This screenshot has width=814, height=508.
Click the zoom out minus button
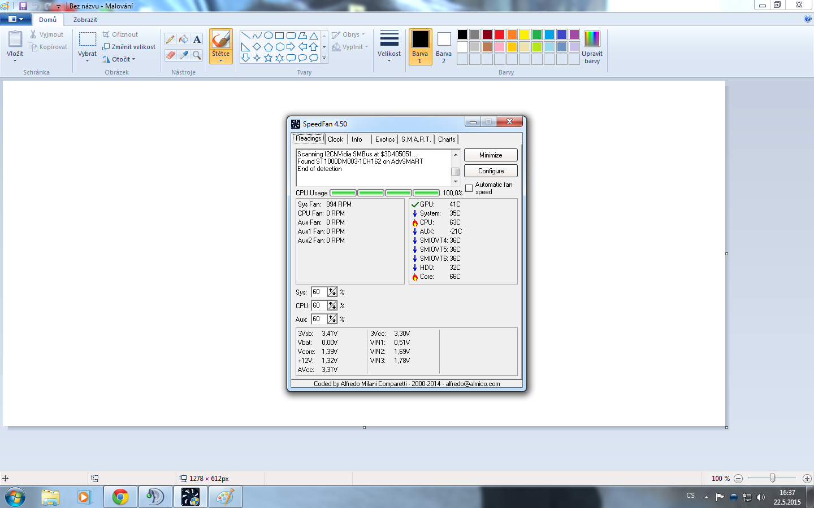[x=738, y=479]
